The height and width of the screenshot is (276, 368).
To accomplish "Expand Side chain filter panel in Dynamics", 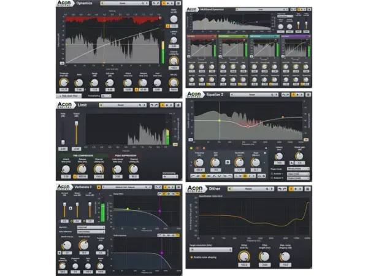I will (x=69, y=96).
